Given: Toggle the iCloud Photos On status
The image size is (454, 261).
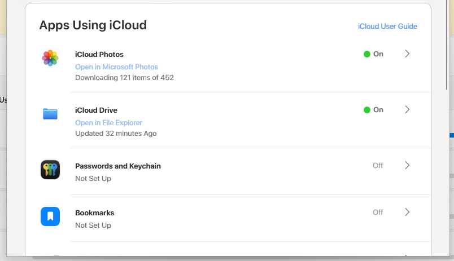Looking at the screenshot, I should (x=373, y=54).
